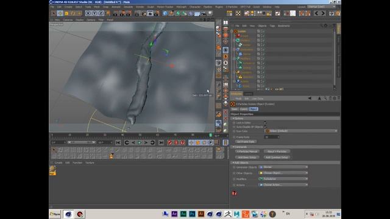This screenshot has width=390, height=219.
Task: Click the Record Active Objects red button
Action: tap(169, 142)
